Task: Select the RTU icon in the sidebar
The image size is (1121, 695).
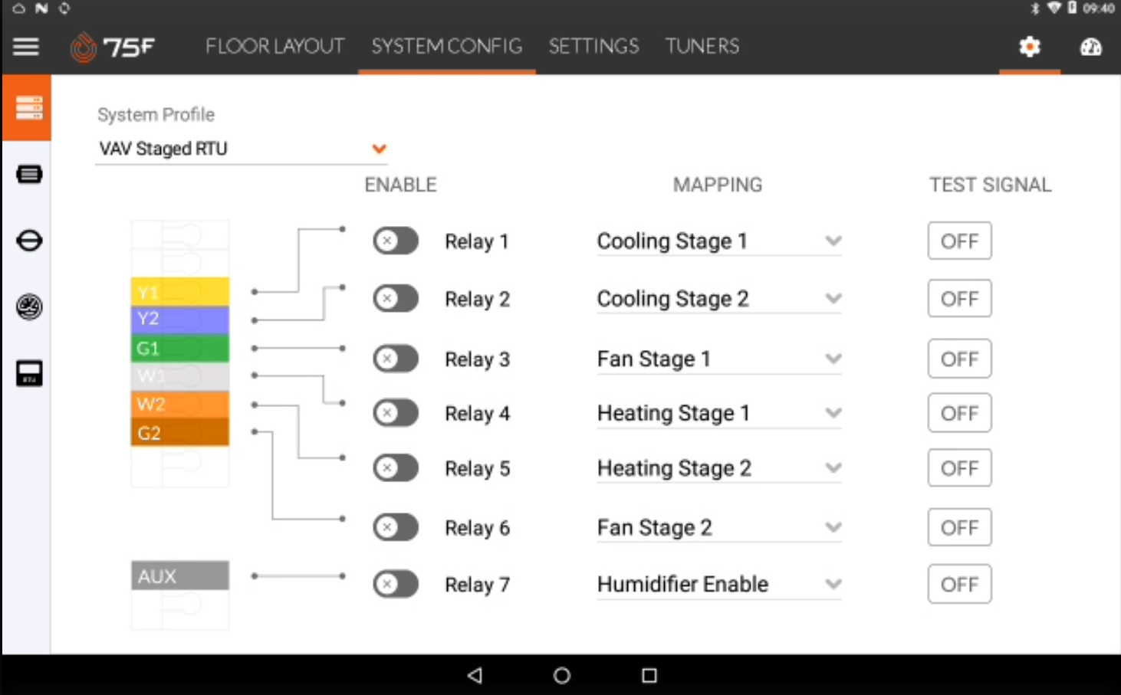Action: click(28, 373)
